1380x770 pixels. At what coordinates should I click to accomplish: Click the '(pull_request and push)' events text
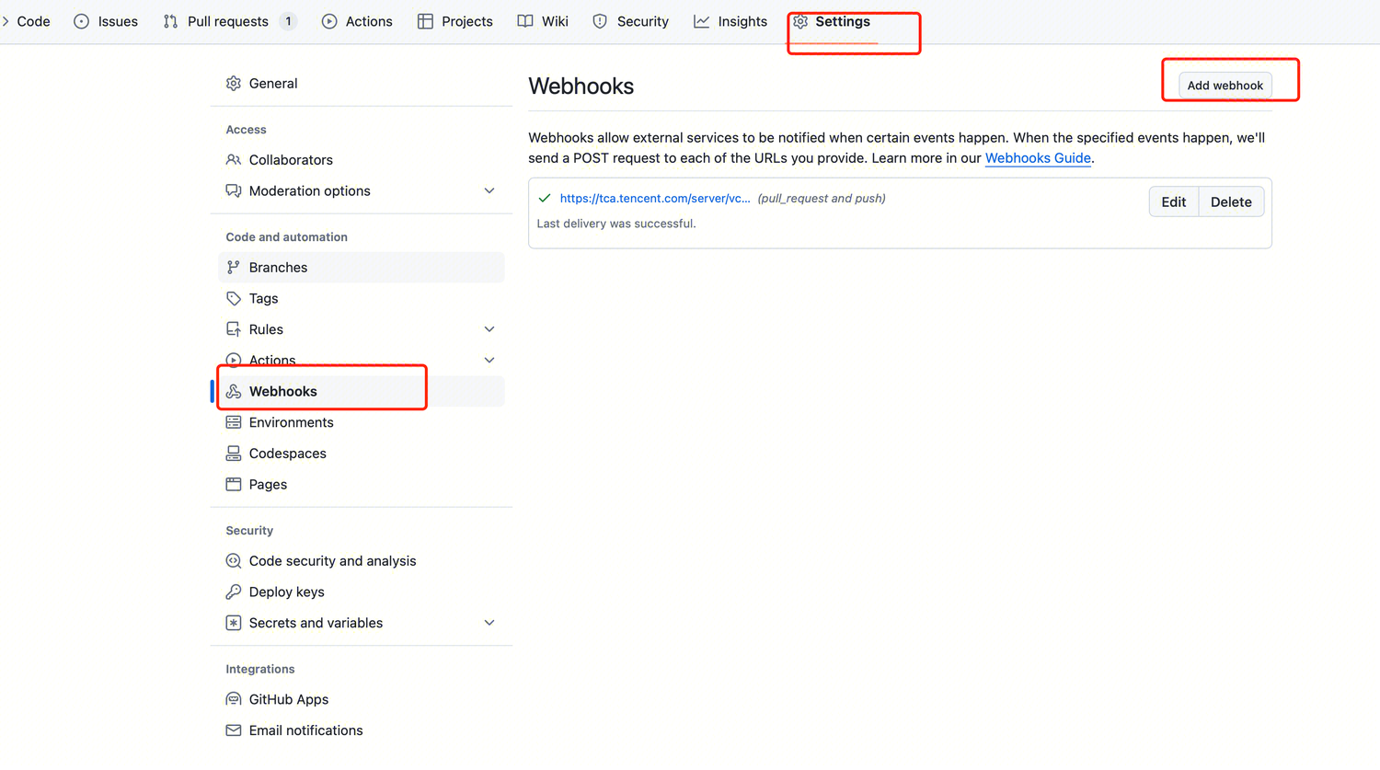(822, 198)
